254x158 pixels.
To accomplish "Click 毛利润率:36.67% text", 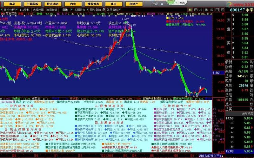I will coord(89,35).
